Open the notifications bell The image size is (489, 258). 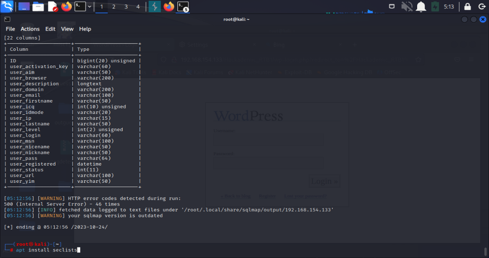[x=421, y=7]
